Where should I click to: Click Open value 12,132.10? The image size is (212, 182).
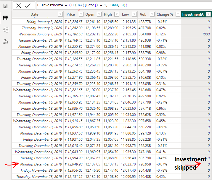click(93, 177)
